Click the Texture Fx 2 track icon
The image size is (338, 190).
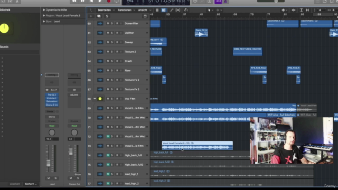[100, 80]
